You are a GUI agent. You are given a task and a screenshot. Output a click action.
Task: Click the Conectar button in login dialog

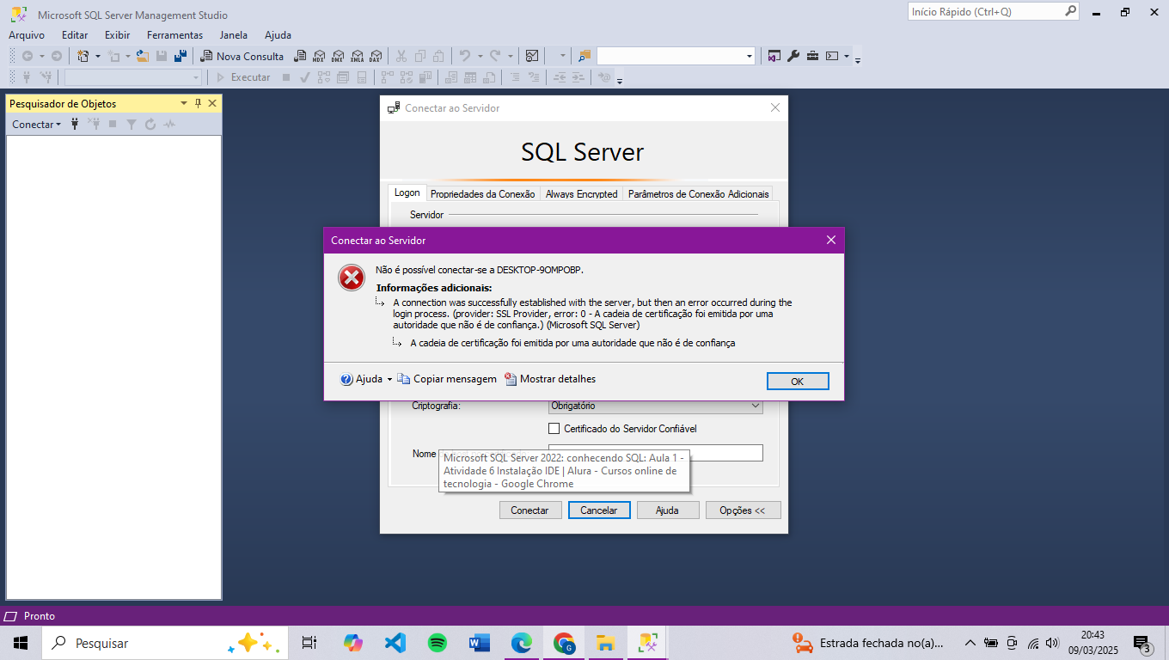tap(529, 510)
